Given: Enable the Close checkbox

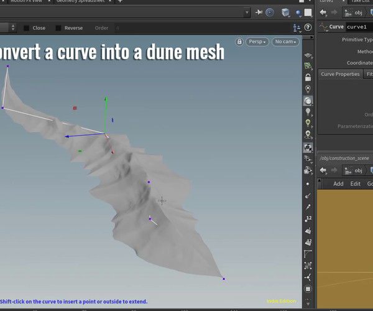Looking at the screenshot, I should pyautogui.click(x=26, y=28).
